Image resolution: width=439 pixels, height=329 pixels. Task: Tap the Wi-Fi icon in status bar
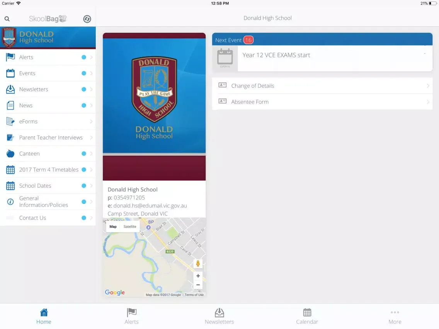coord(19,3)
